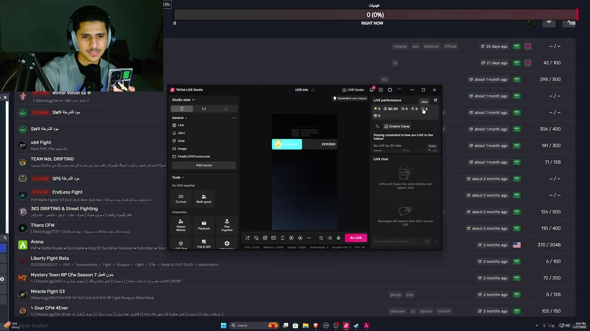Open the Liberty Fight Beta server
The height and width of the screenshot is (331, 590).
point(295,262)
